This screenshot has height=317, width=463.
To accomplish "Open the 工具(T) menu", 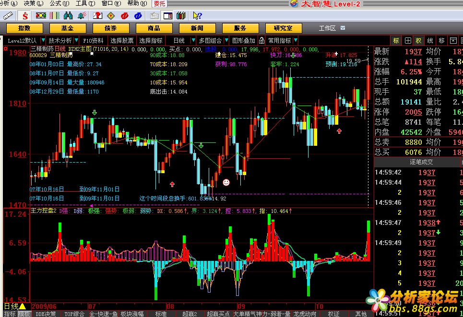I will point(85,3).
